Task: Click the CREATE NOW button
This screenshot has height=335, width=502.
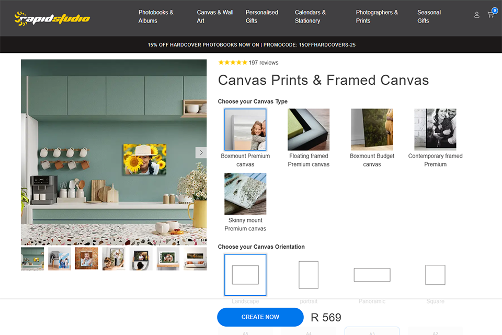Action: pos(260,317)
